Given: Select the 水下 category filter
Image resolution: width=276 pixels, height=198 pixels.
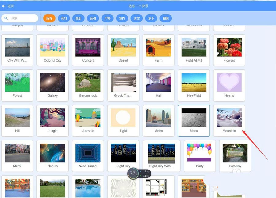Looking at the screenshot, I should tap(151, 18).
